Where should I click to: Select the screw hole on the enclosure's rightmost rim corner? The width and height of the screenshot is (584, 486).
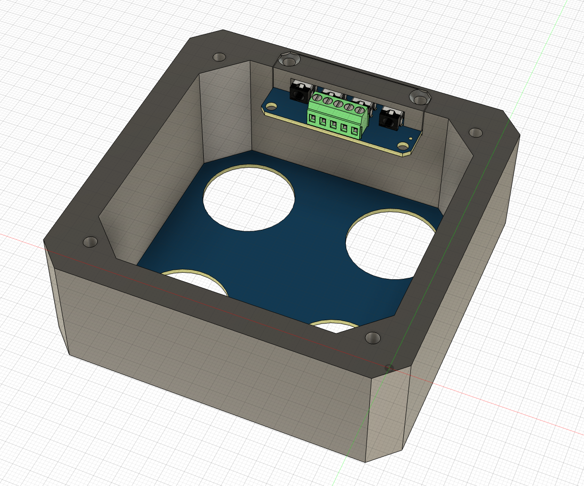pyautogui.click(x=476, y=133)
